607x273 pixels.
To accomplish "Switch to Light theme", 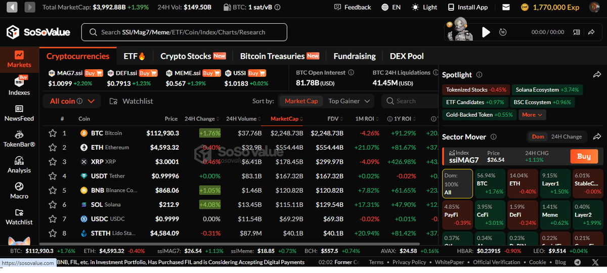I will pos(424,7).
